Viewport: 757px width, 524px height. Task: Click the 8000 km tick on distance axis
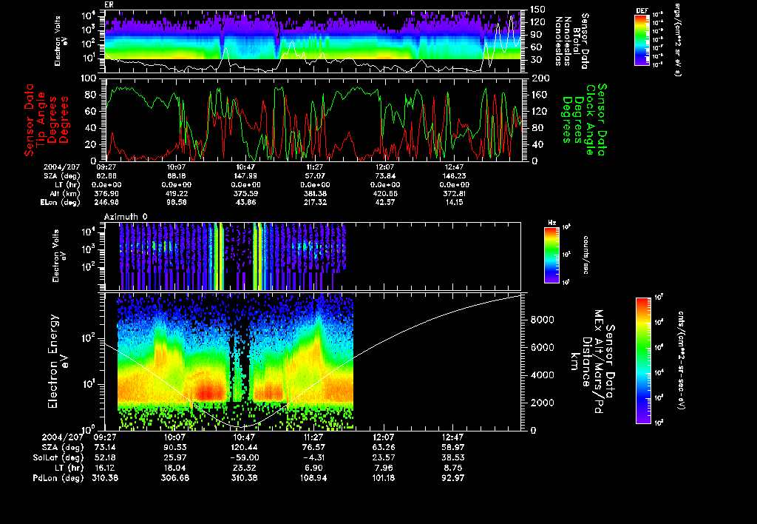pyautogui.click(x=543, y=320)
